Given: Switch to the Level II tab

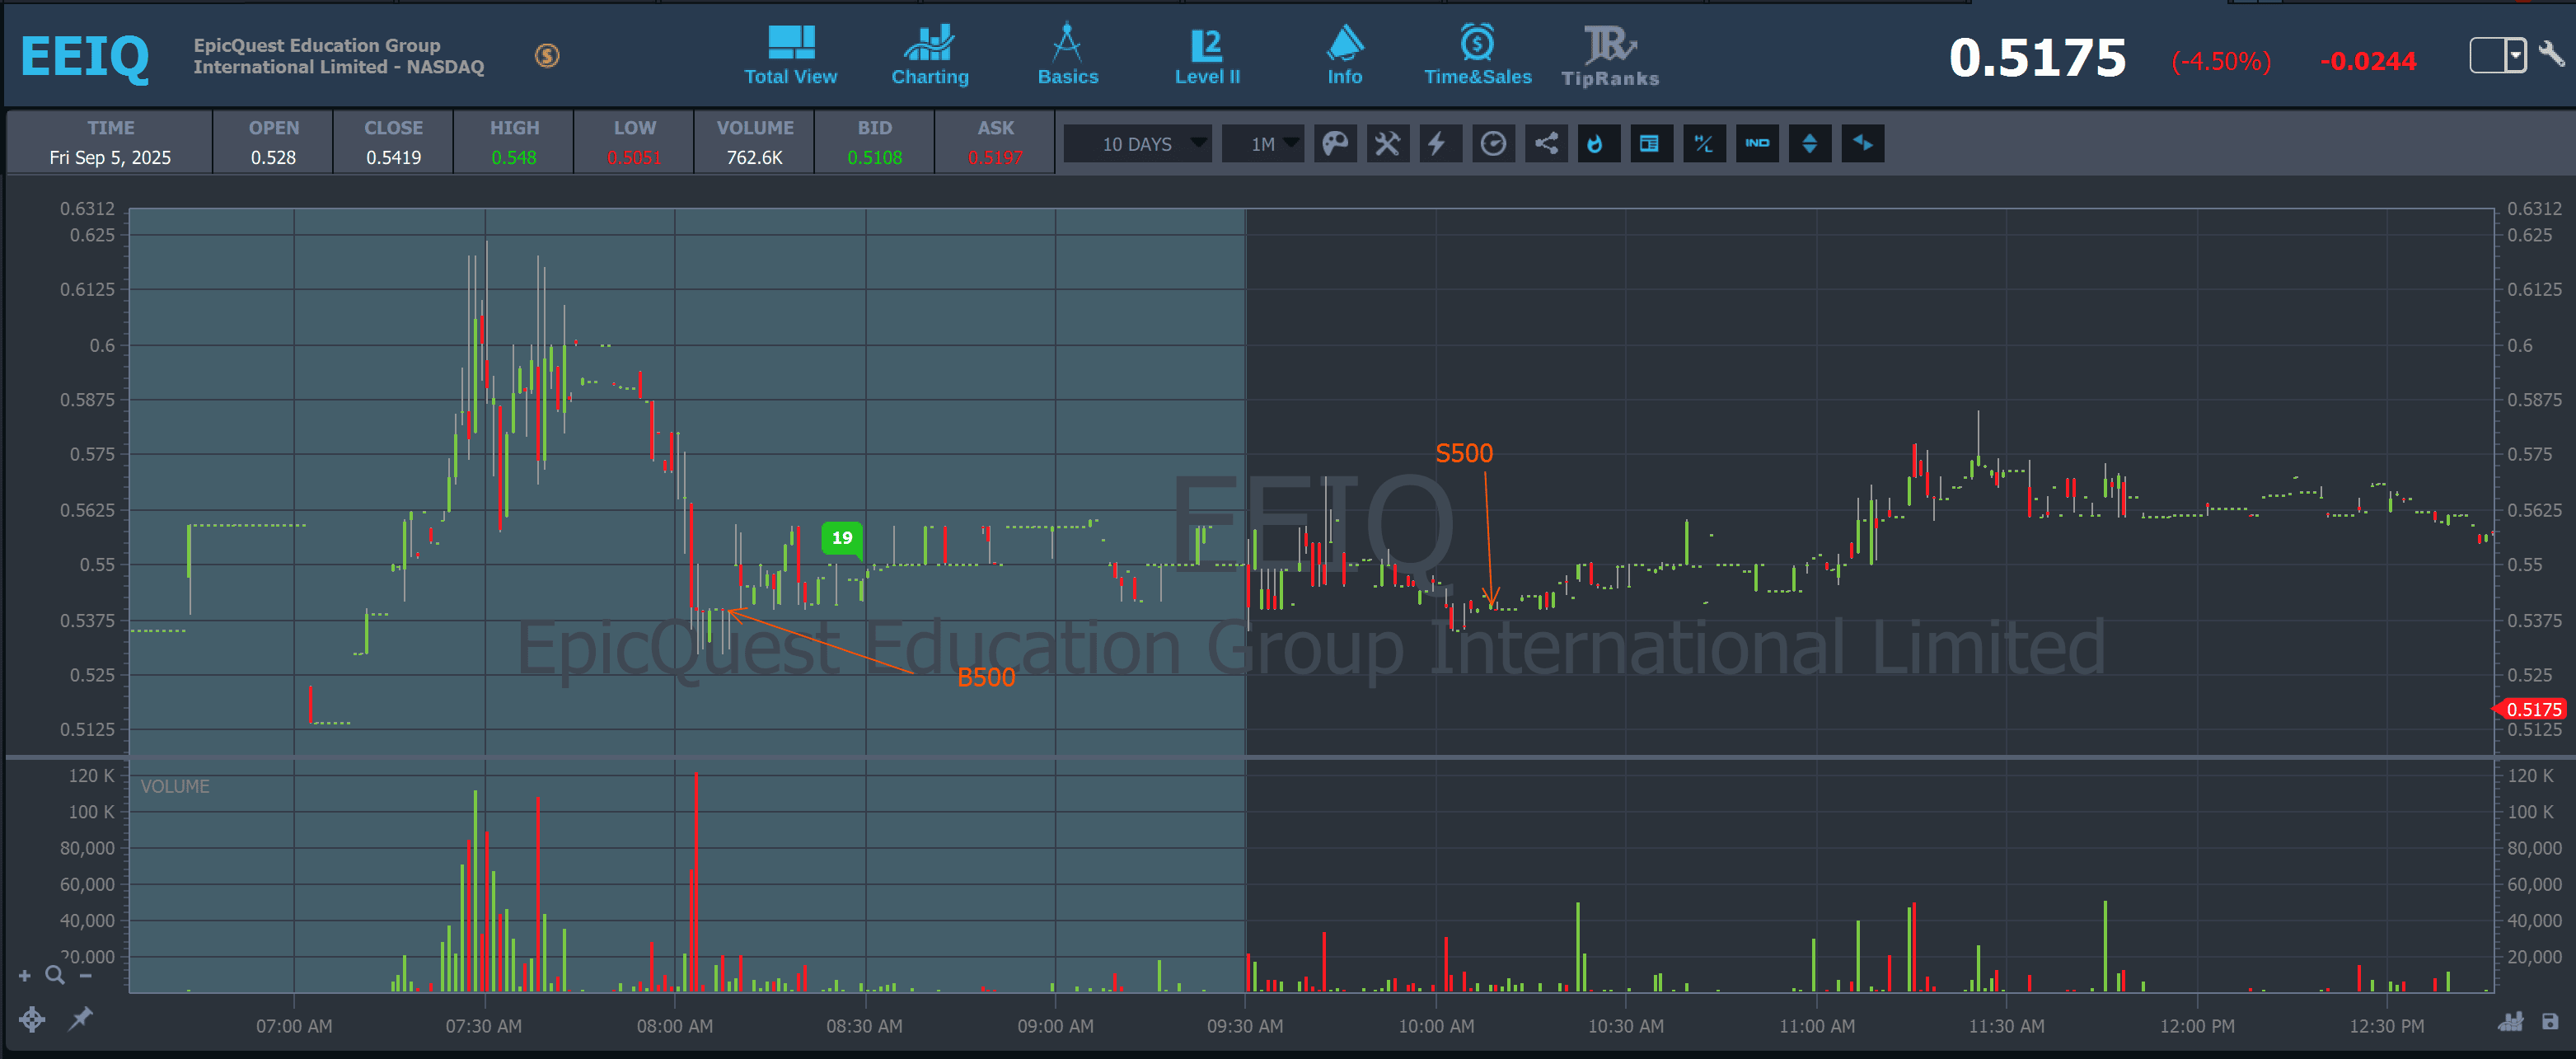Looking at the screenshot, I should (1207, 55).
